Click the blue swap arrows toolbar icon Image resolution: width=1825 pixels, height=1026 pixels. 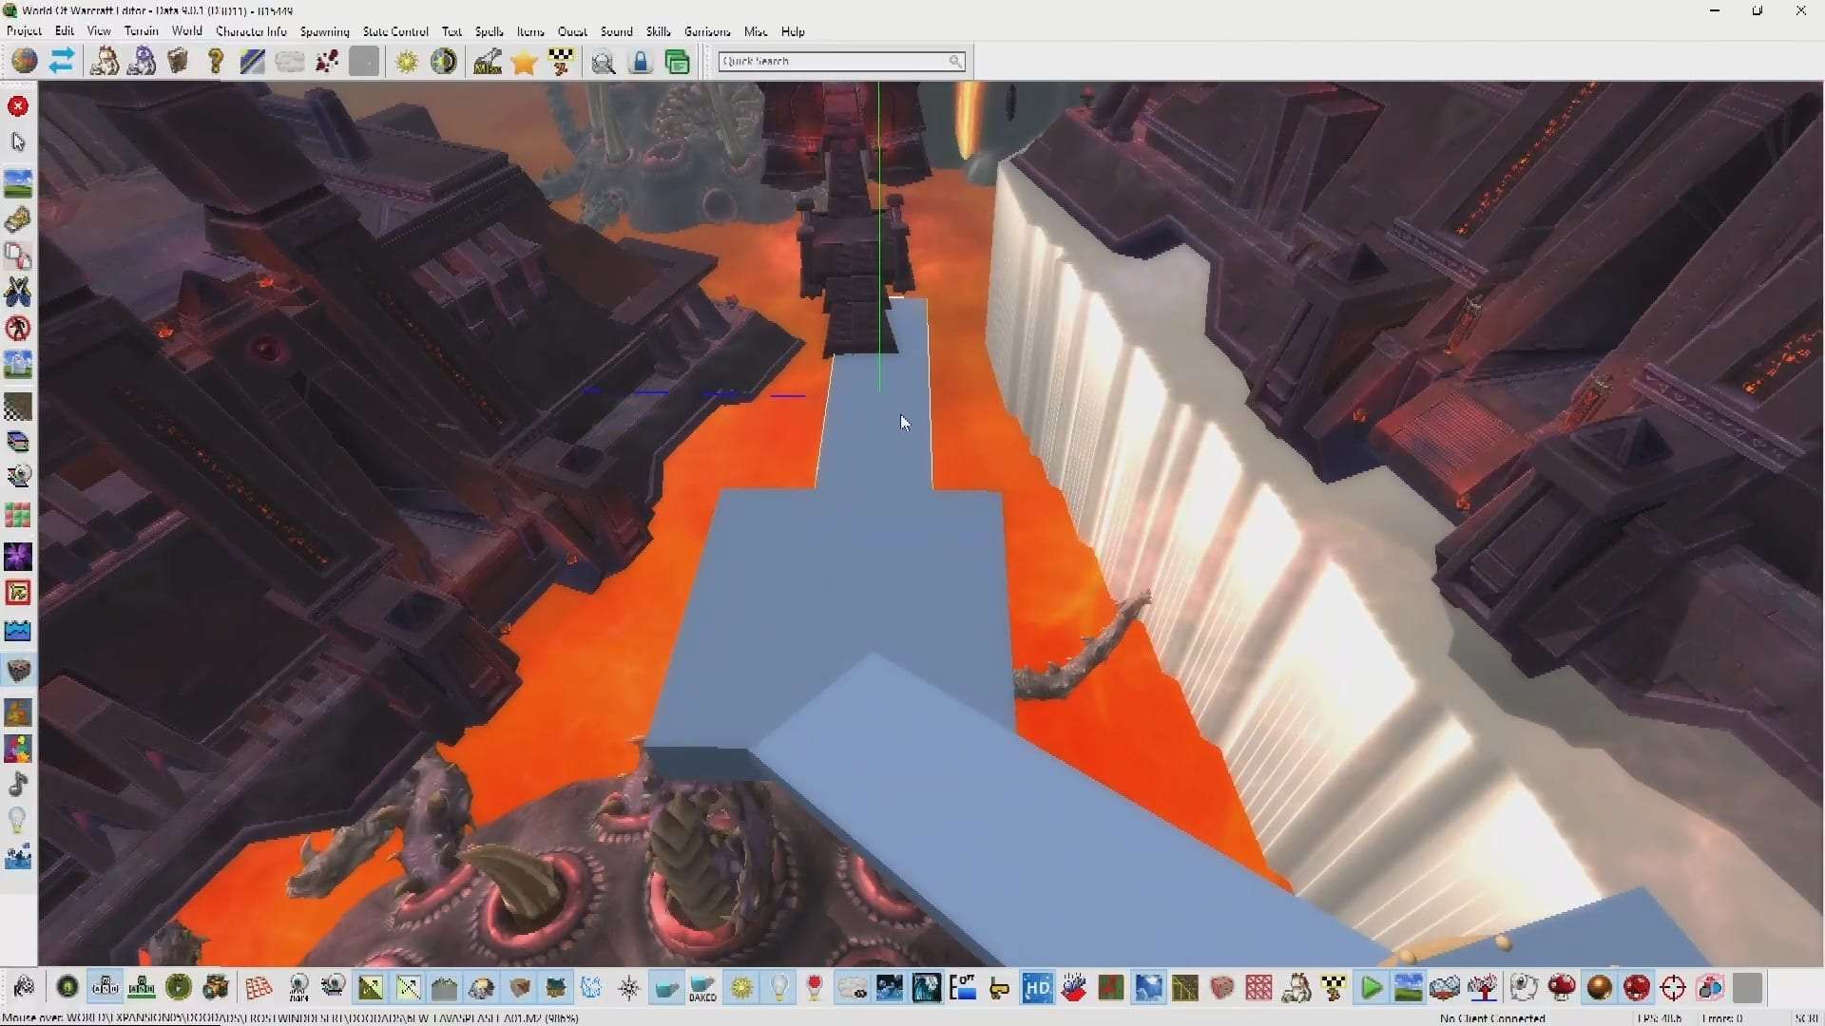62,62
